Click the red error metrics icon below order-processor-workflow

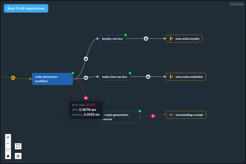pyautogui.click(x=86, y=98)
